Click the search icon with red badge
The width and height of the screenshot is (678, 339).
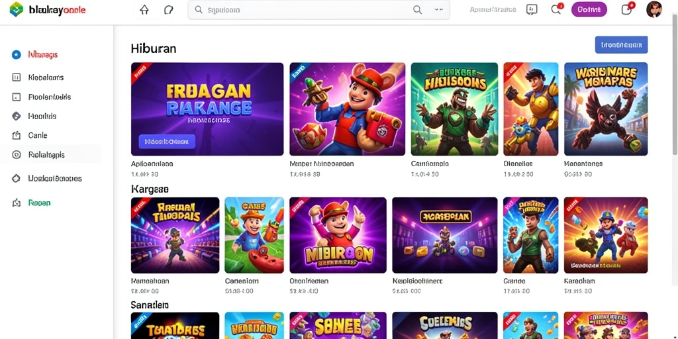pos(556,9)
